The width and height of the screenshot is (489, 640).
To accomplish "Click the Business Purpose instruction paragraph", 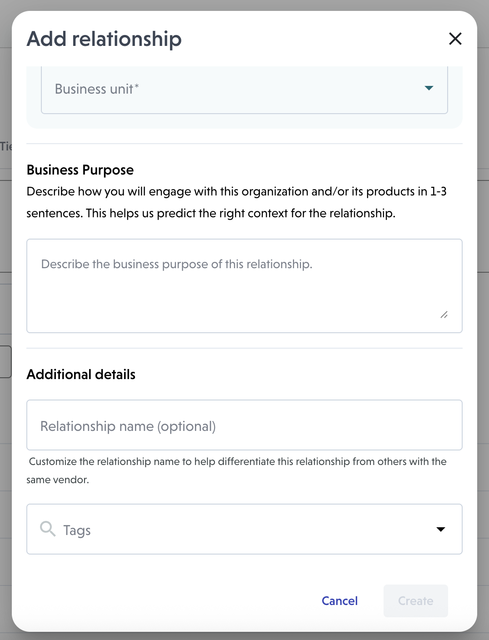I will [x=236, y=202].
